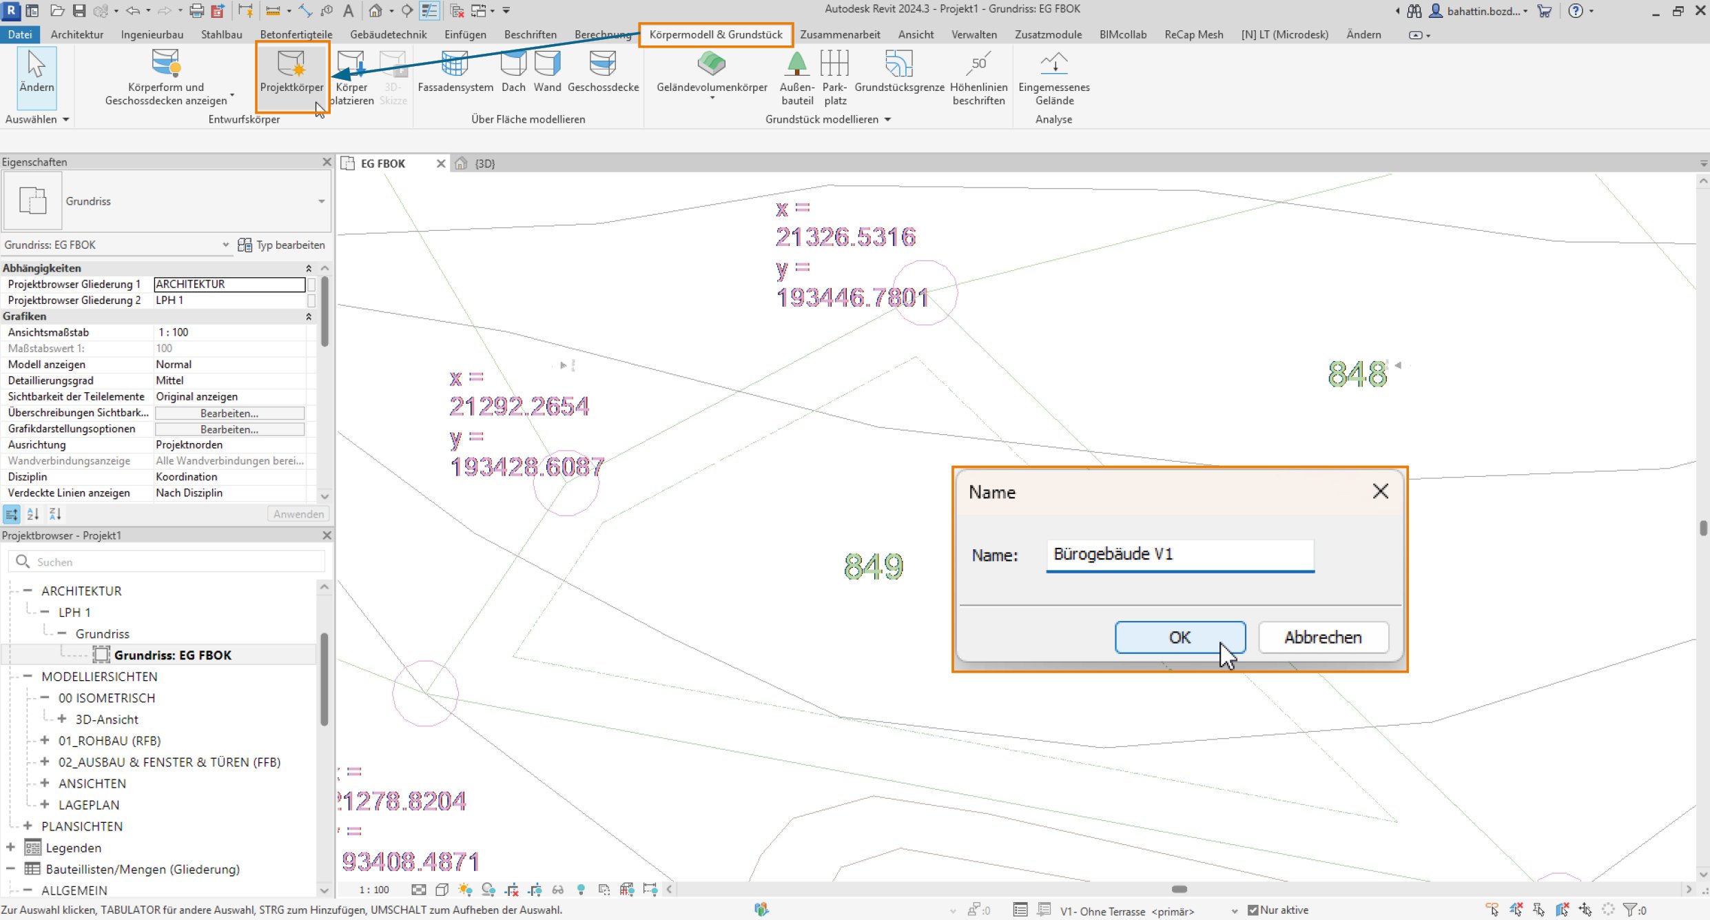
Task: Click the 1 : 100 view scale button
Action: click(x=374, y=890)
